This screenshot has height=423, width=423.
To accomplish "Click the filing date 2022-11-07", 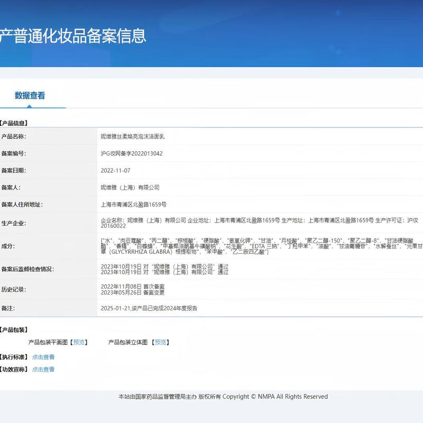I will point(115,170).
